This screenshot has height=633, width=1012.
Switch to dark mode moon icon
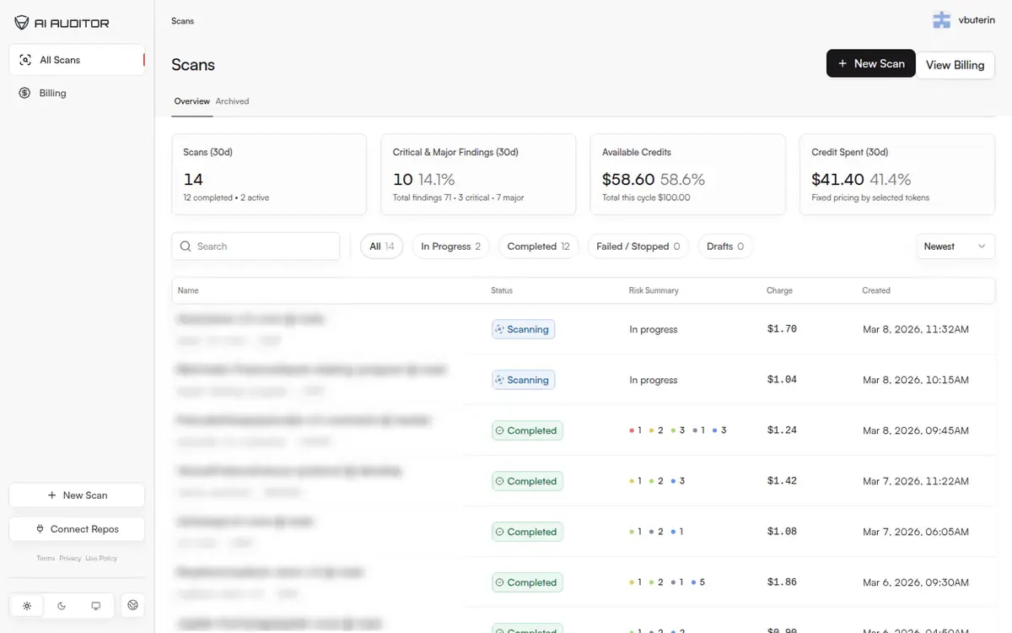[62, 606]
